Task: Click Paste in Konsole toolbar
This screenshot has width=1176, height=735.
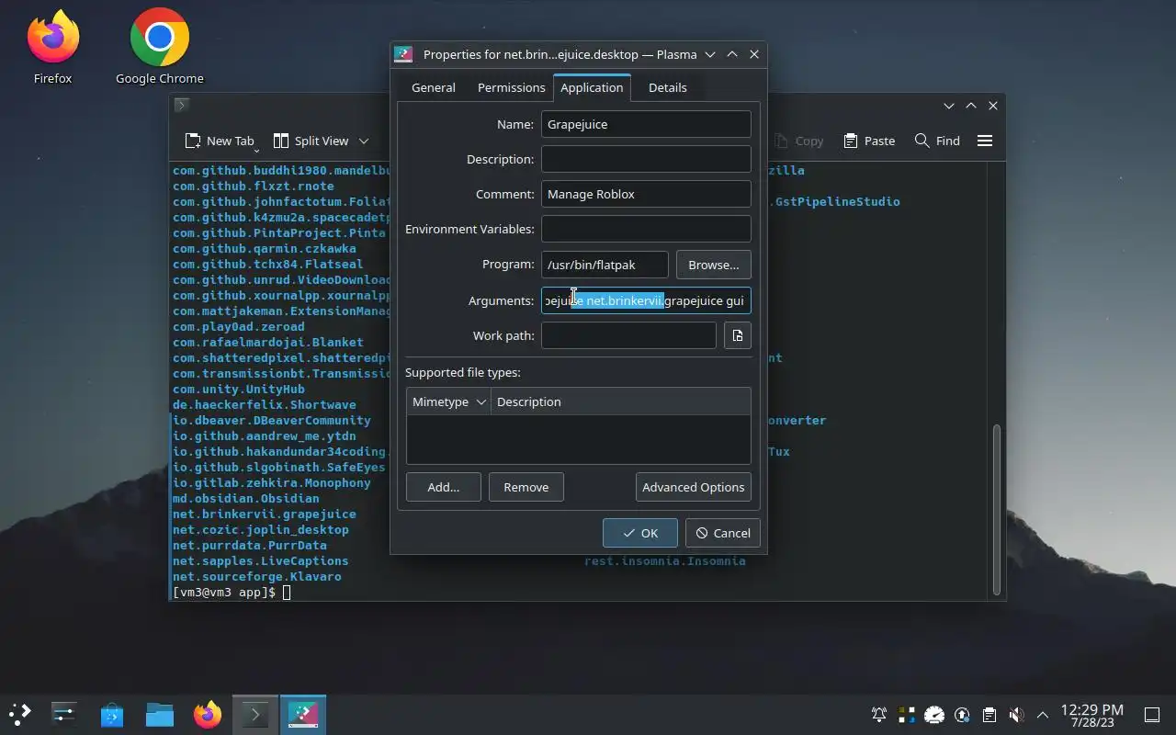Action: click(869, 141)
